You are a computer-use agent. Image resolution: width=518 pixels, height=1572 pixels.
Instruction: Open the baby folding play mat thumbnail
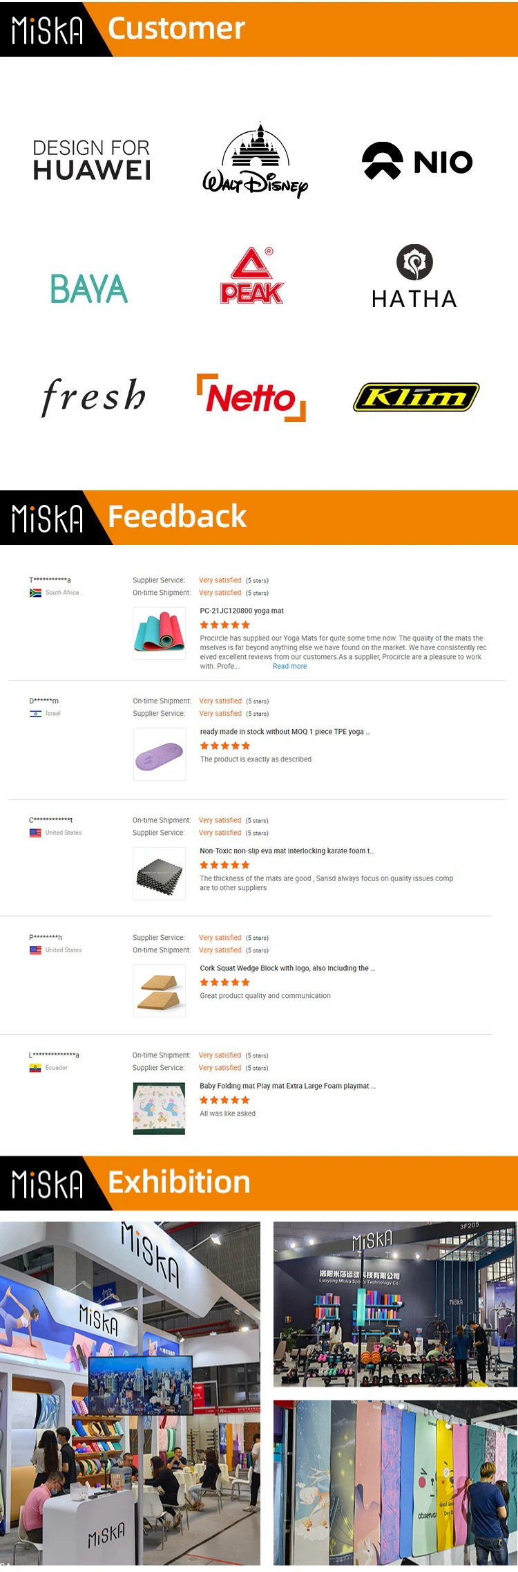(x=160, y=1109)
